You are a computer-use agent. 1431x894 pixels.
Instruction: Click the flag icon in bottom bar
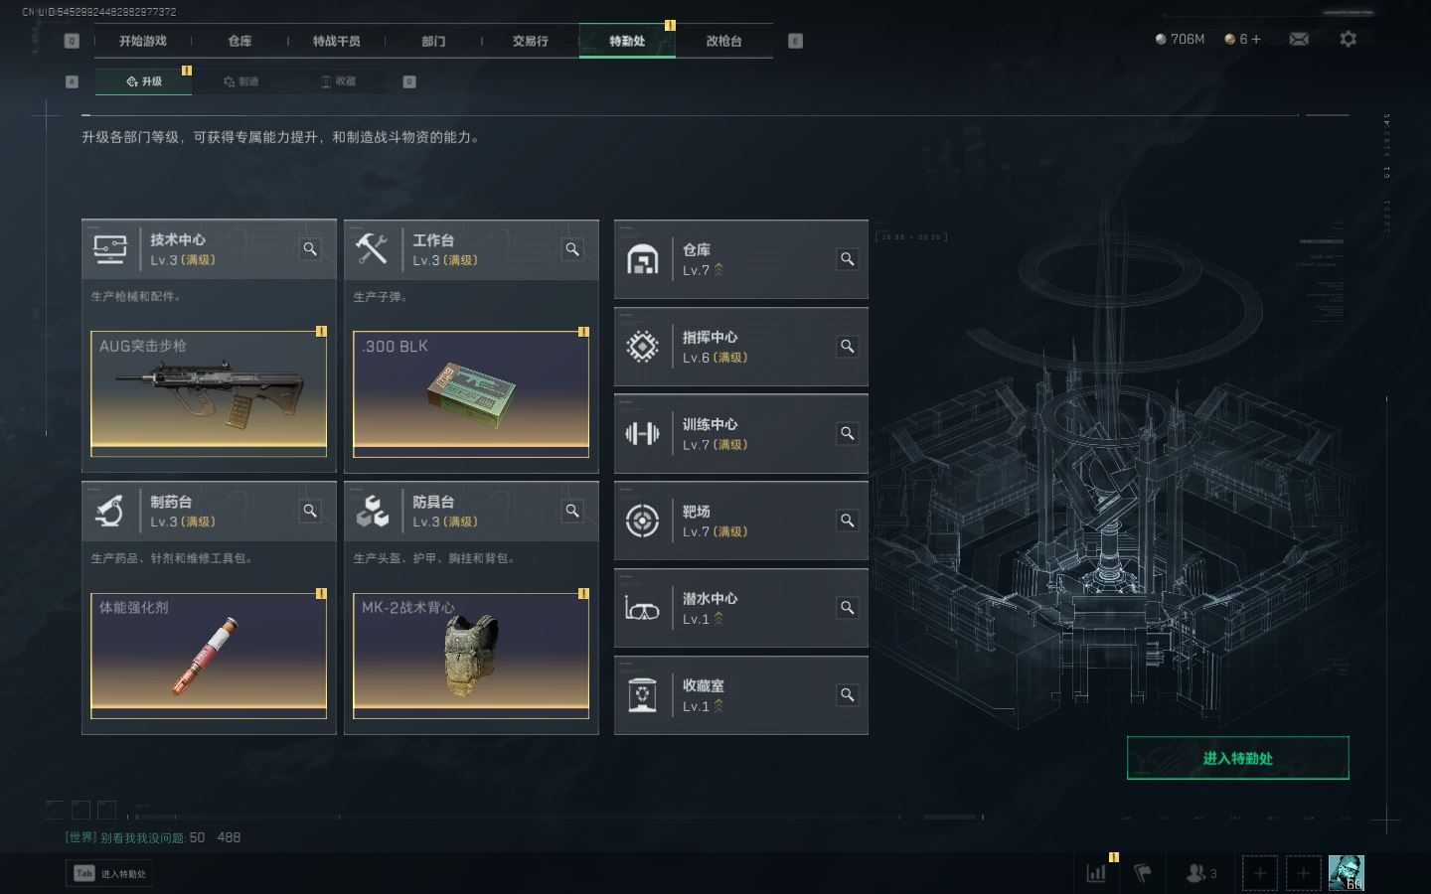click(x=1143, y=873)
